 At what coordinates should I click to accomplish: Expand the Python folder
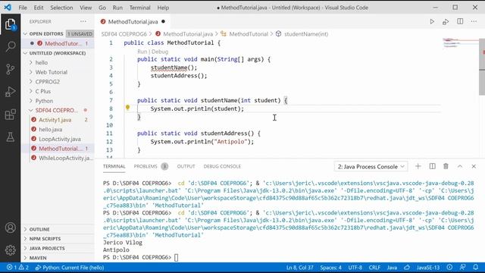[x=58, y=101]
